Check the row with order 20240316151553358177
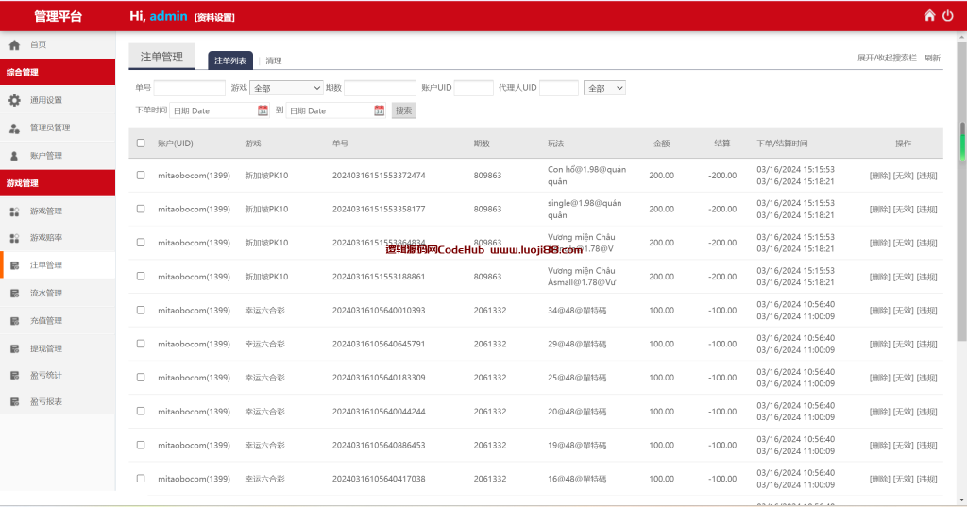The image size is (967, 507). coord(141,209)
